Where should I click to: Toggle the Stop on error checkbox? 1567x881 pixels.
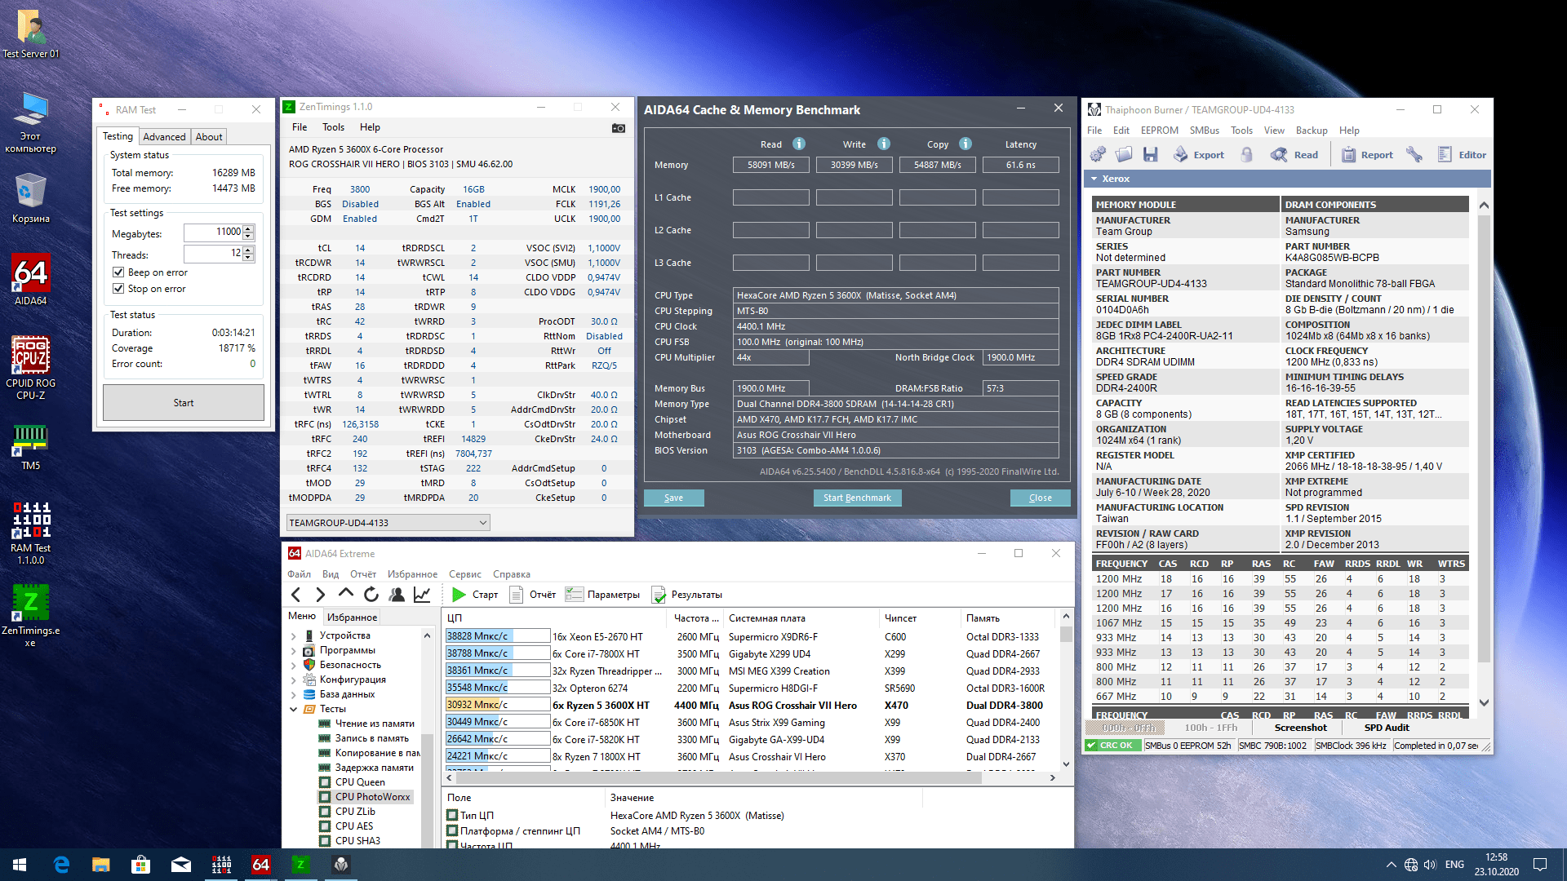pos(118,289)
